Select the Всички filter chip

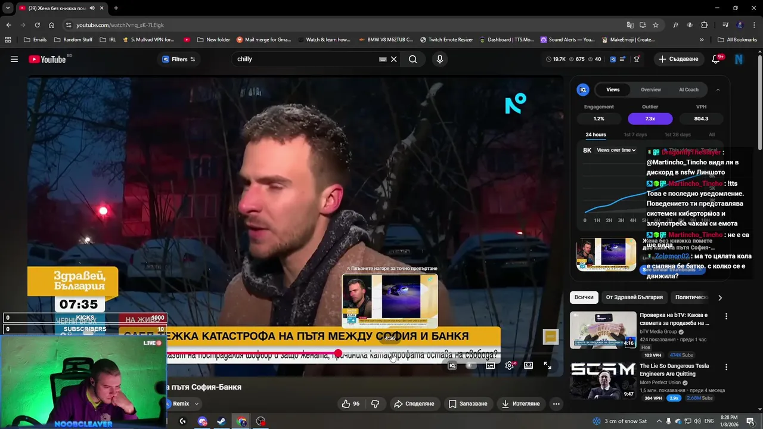pyautogui.click(x=584, y=297)
